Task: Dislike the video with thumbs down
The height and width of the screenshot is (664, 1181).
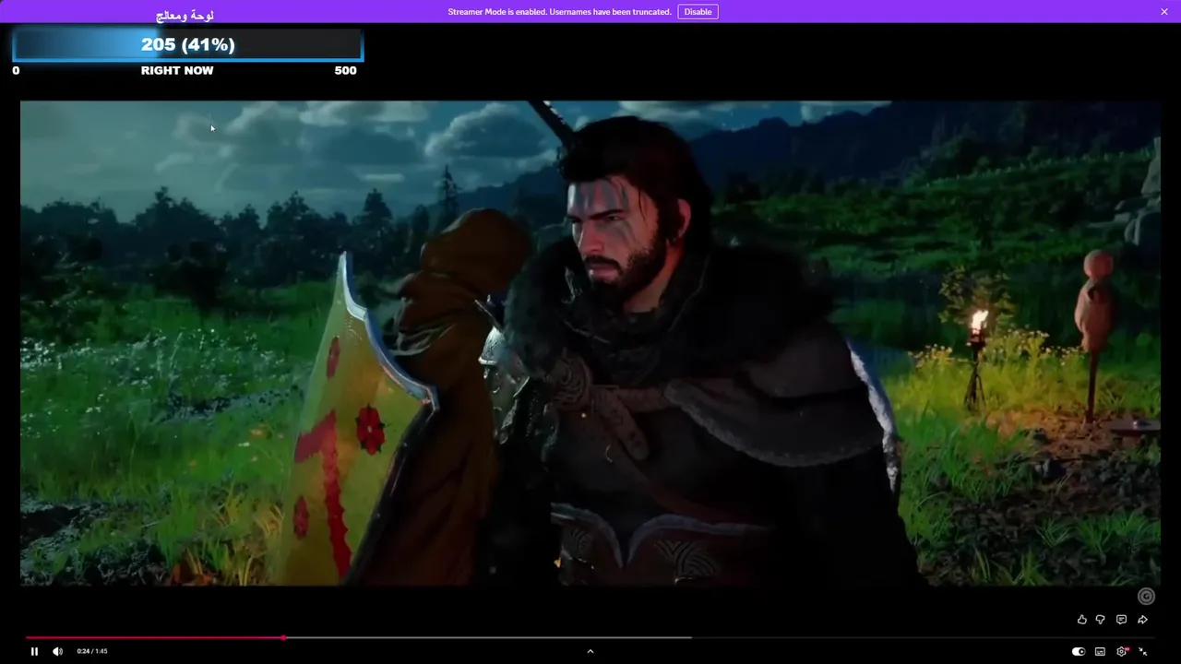Action: (1100, 620)
